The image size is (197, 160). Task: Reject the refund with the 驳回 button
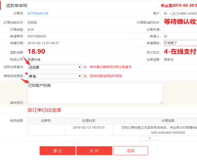(94, 150)
